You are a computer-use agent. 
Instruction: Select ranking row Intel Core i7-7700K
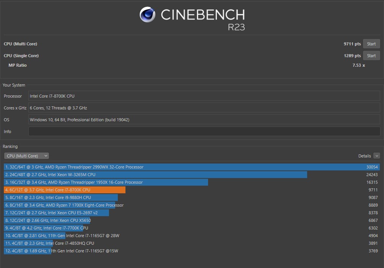point(192,228)
